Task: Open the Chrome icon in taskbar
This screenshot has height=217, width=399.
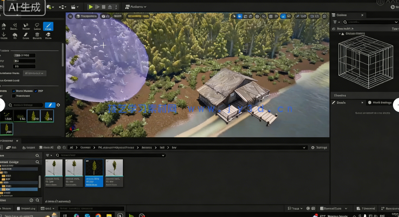Action: tap(98, 215)
